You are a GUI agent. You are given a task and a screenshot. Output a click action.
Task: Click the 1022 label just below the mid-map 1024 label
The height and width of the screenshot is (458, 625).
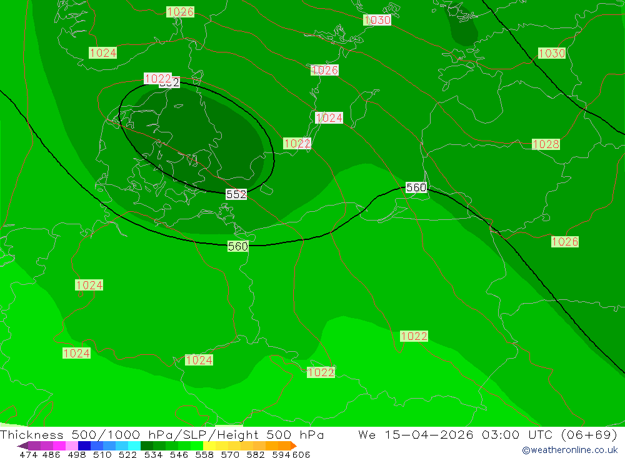click(297, 144)
